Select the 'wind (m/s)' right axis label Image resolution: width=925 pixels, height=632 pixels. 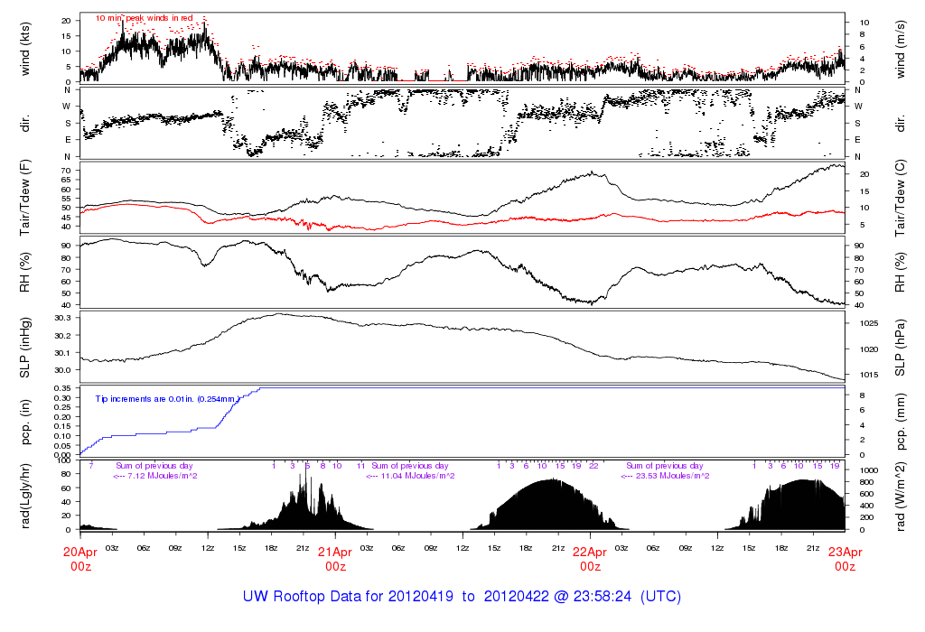(x=901, y=50)
